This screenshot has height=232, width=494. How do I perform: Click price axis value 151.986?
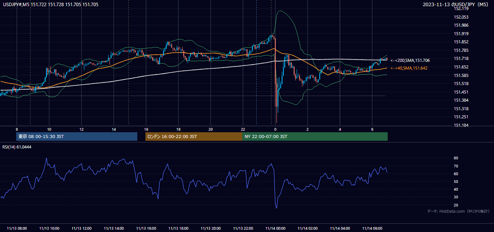461,25
